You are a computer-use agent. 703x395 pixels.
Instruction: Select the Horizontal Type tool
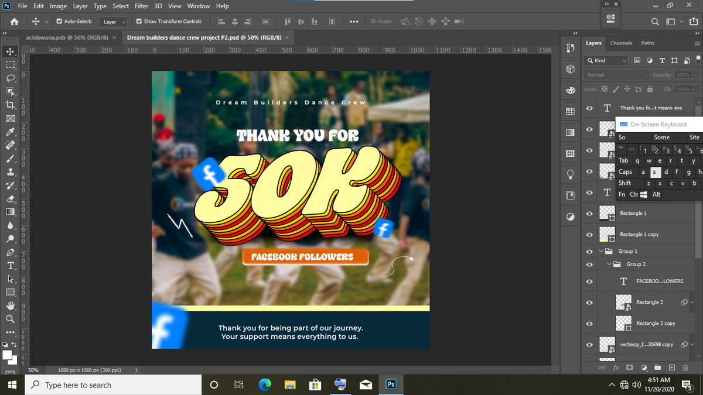(x=11, y=266)
